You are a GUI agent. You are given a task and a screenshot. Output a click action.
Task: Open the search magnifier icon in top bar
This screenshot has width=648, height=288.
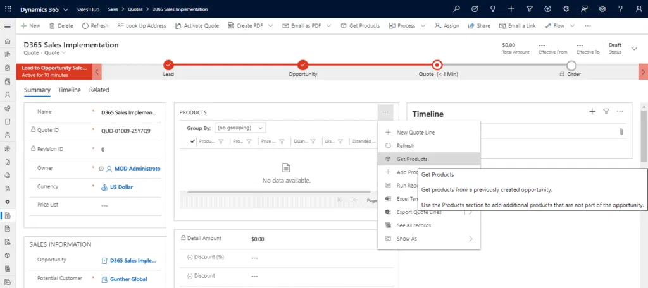pos(457,9)
